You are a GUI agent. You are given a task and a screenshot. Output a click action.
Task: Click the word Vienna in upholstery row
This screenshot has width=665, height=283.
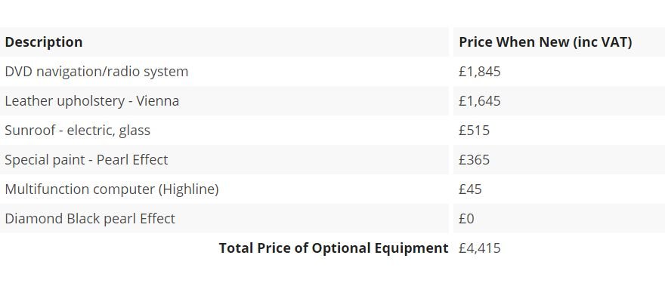coord(157,101)
